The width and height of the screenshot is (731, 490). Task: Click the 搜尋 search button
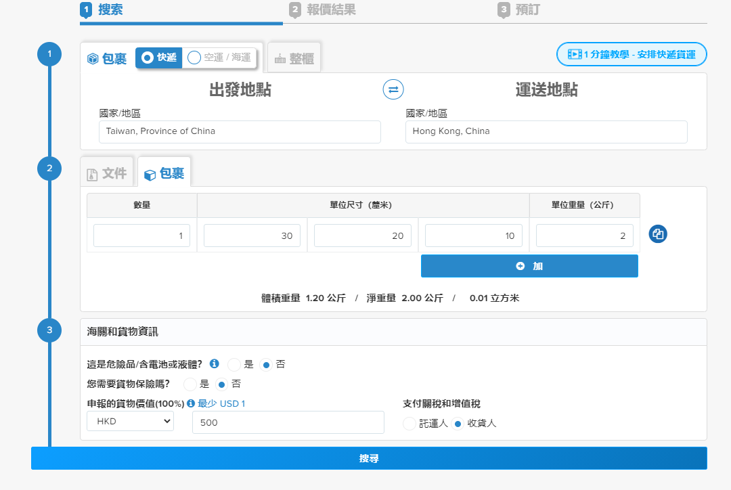click(x=369, y=458)
